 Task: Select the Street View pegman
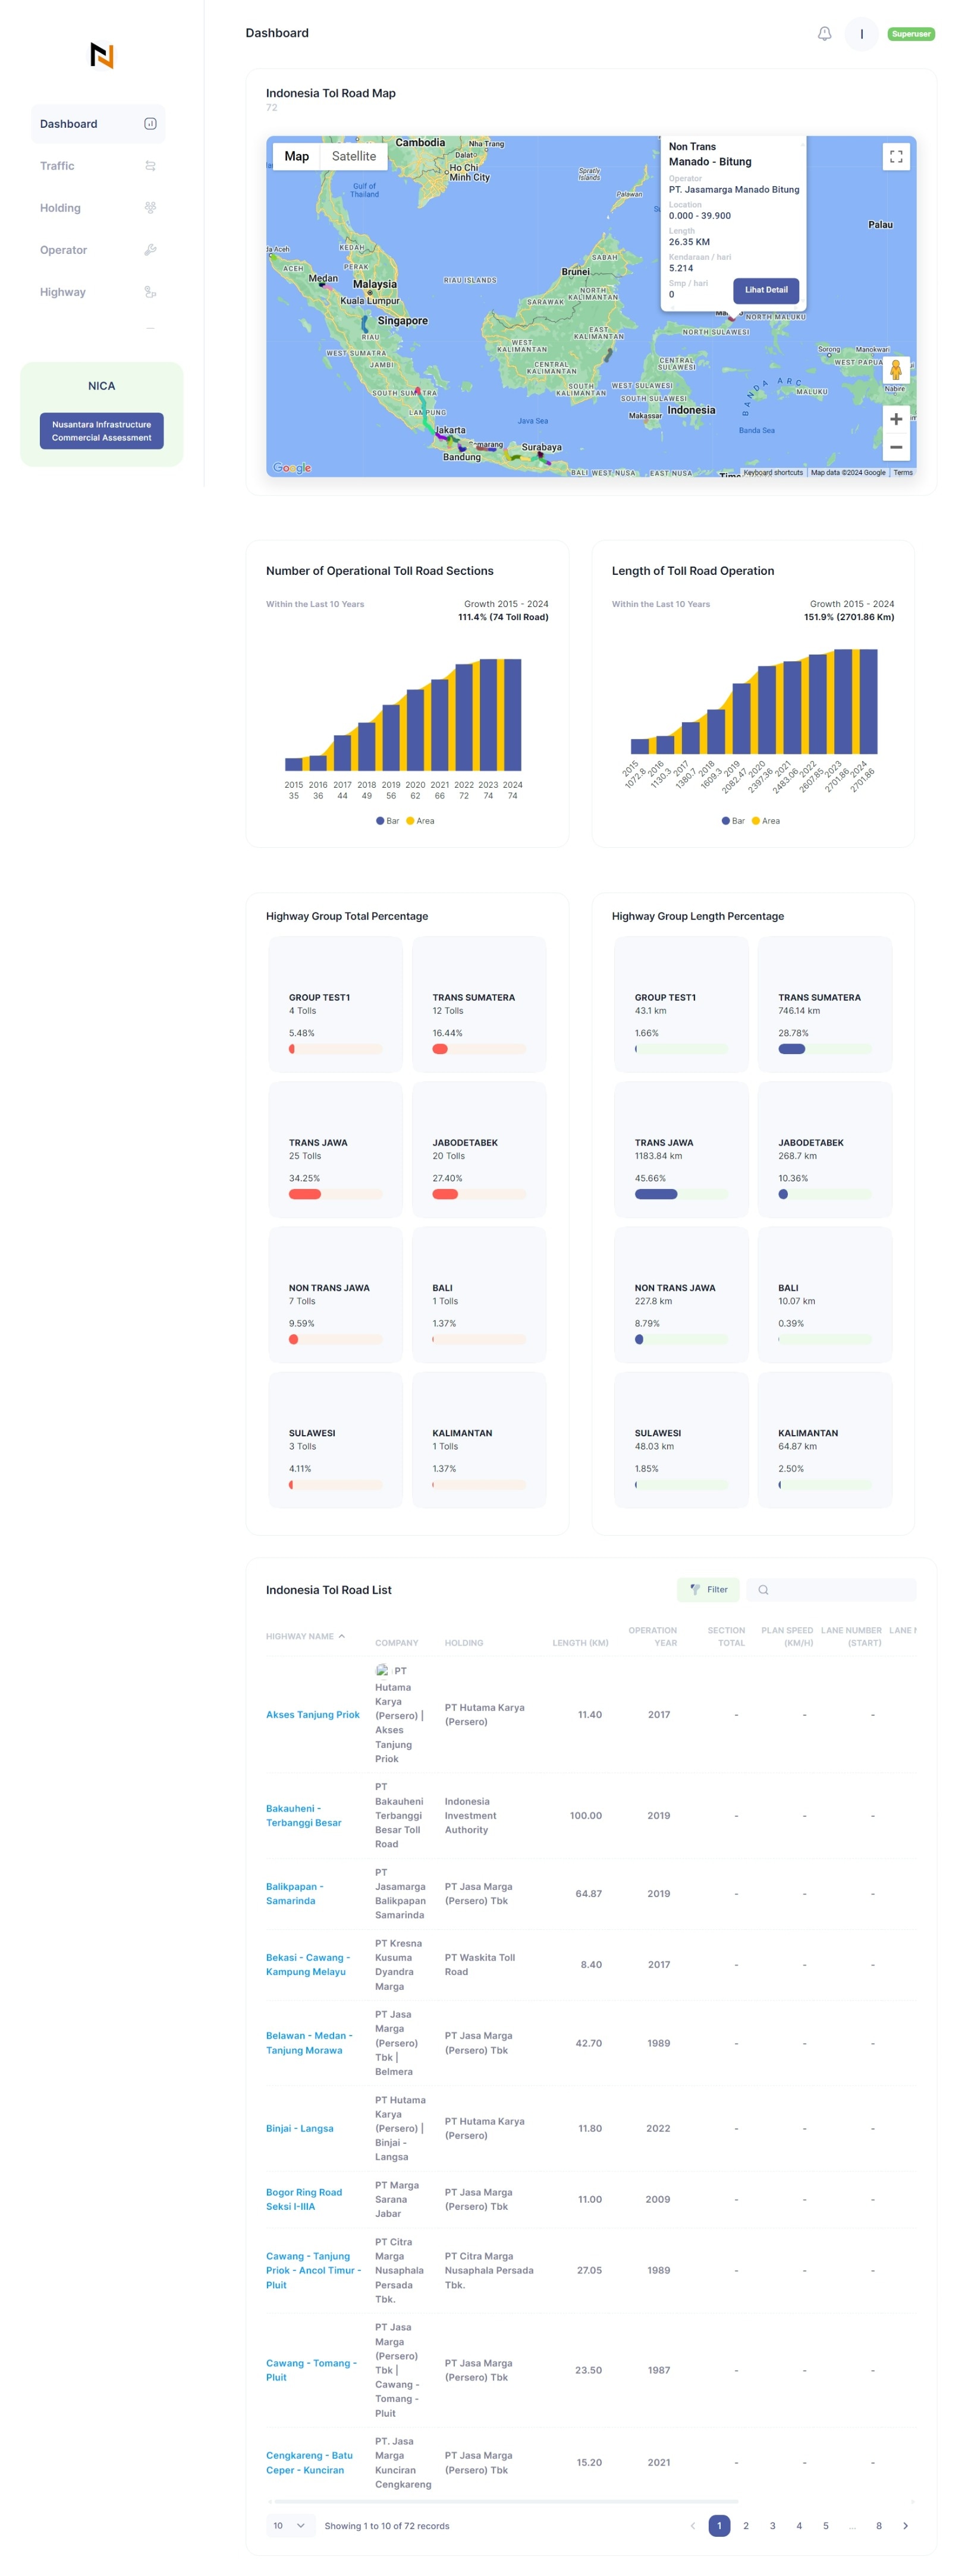pyautogui.click(x=896, y=370)
